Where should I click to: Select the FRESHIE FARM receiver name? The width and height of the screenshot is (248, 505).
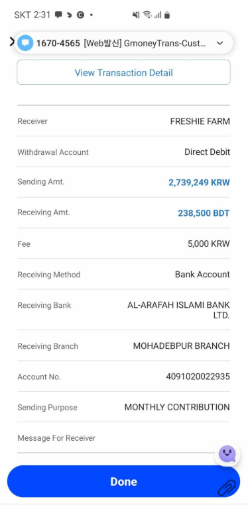tap(200, 121)
